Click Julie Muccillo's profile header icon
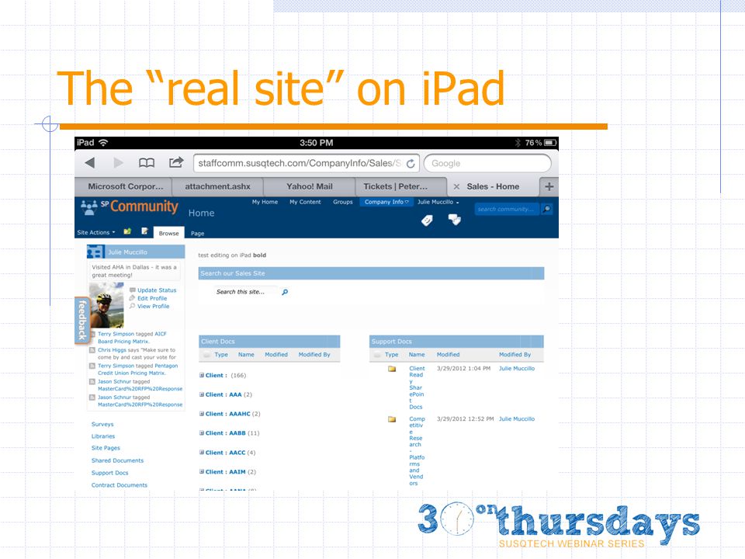This screenshot has width=745, height=559. point(95,252)
